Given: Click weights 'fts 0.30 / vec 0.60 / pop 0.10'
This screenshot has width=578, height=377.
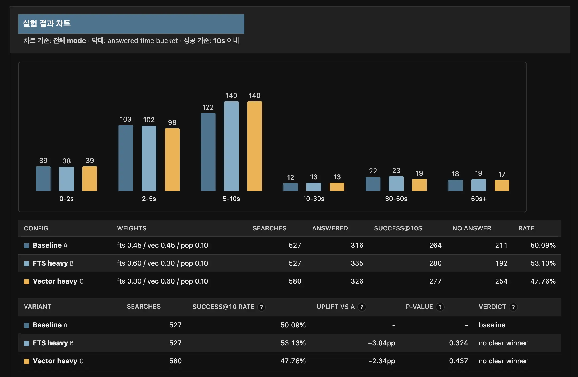Looking at the screenshot, I should [162, 281].
